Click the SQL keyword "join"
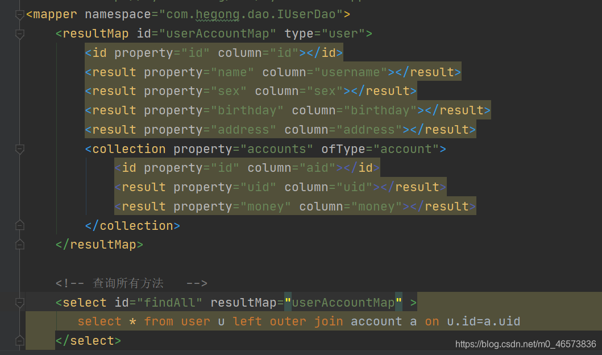This screenshot has width=602, height=355. [x=329, y=322]
